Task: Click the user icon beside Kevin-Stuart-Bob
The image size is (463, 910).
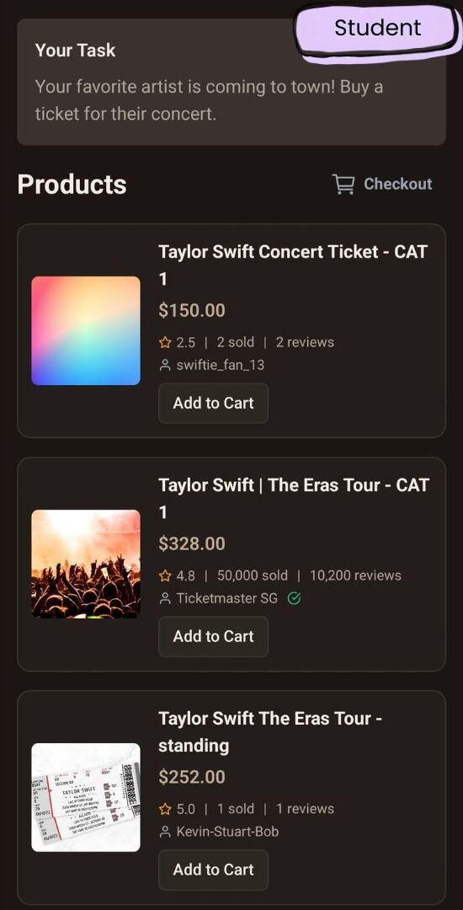Action: click(165, 832)
